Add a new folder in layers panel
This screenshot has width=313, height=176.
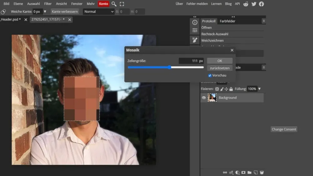pyautogui.click(x=249, y=172)
